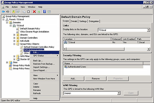Collapse the Group Policy Objects node
Viewport: 154px width, 103px height.
(14, 44)
